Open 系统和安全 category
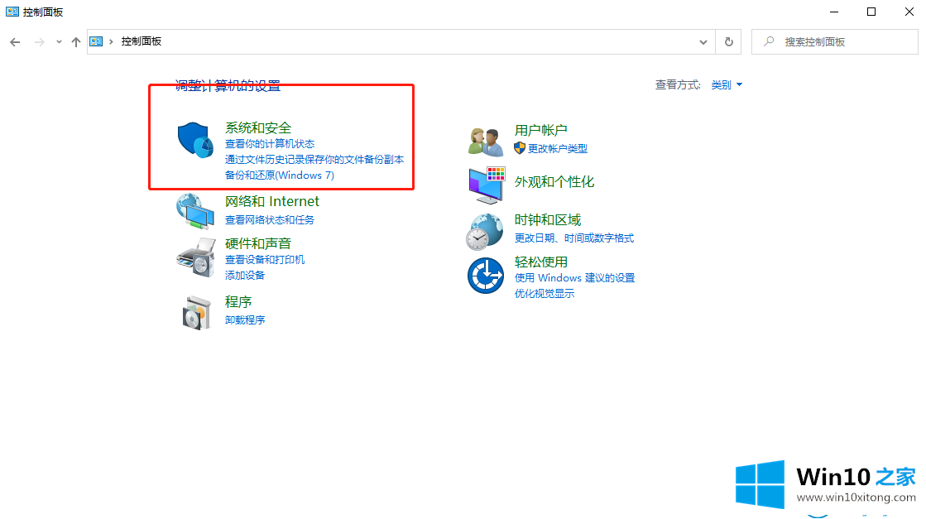 [x=258, y=127]
